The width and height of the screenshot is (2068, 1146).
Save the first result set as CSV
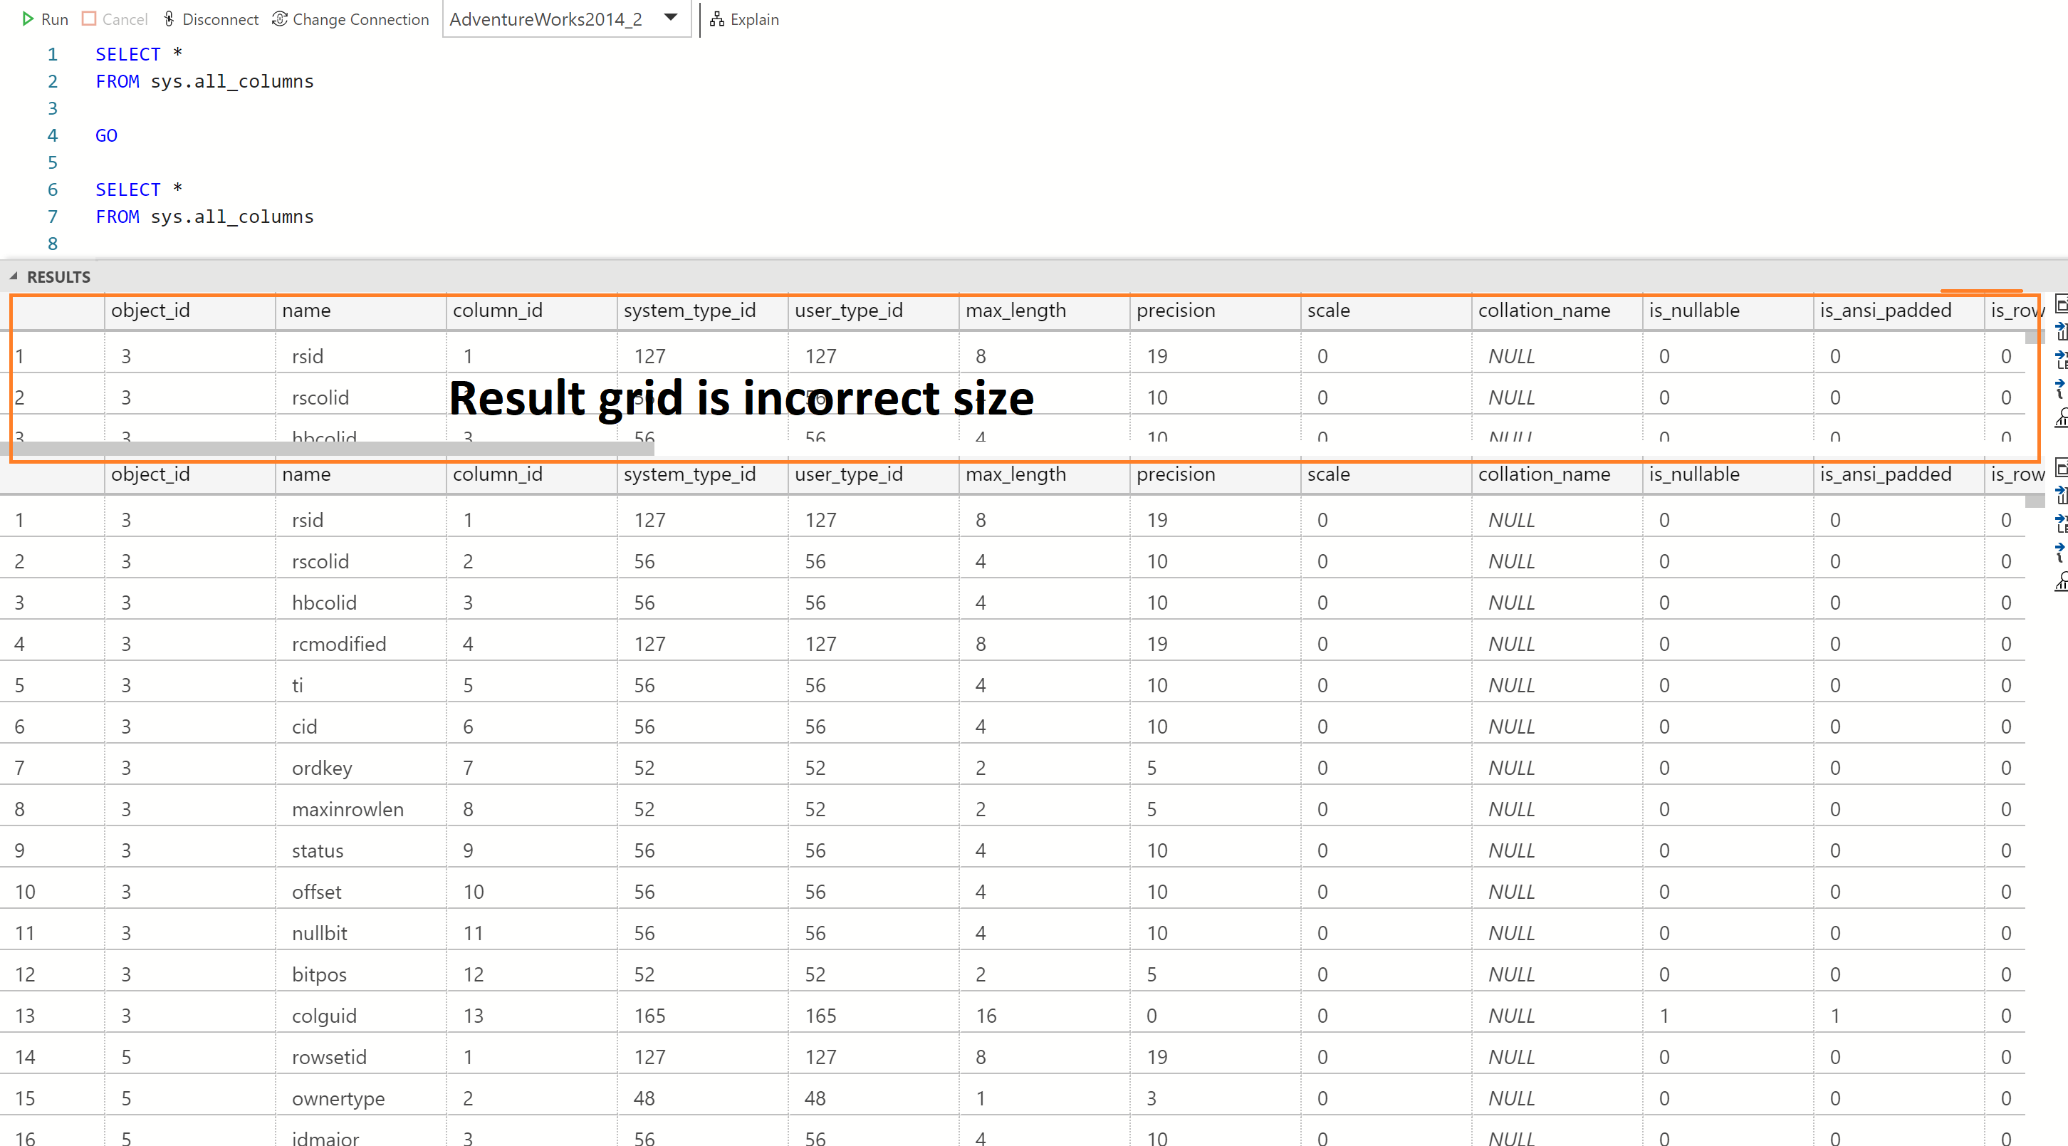click(2061, 305)
